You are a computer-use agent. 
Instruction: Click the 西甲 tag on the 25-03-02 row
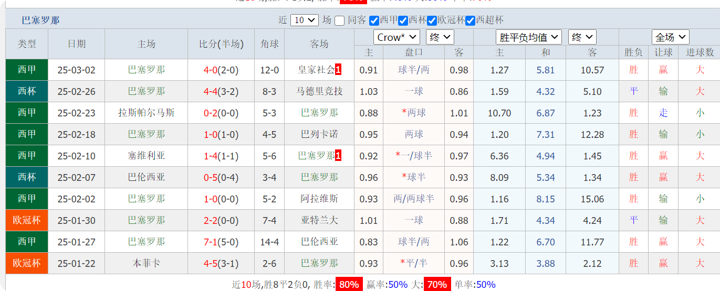(27, 70)
